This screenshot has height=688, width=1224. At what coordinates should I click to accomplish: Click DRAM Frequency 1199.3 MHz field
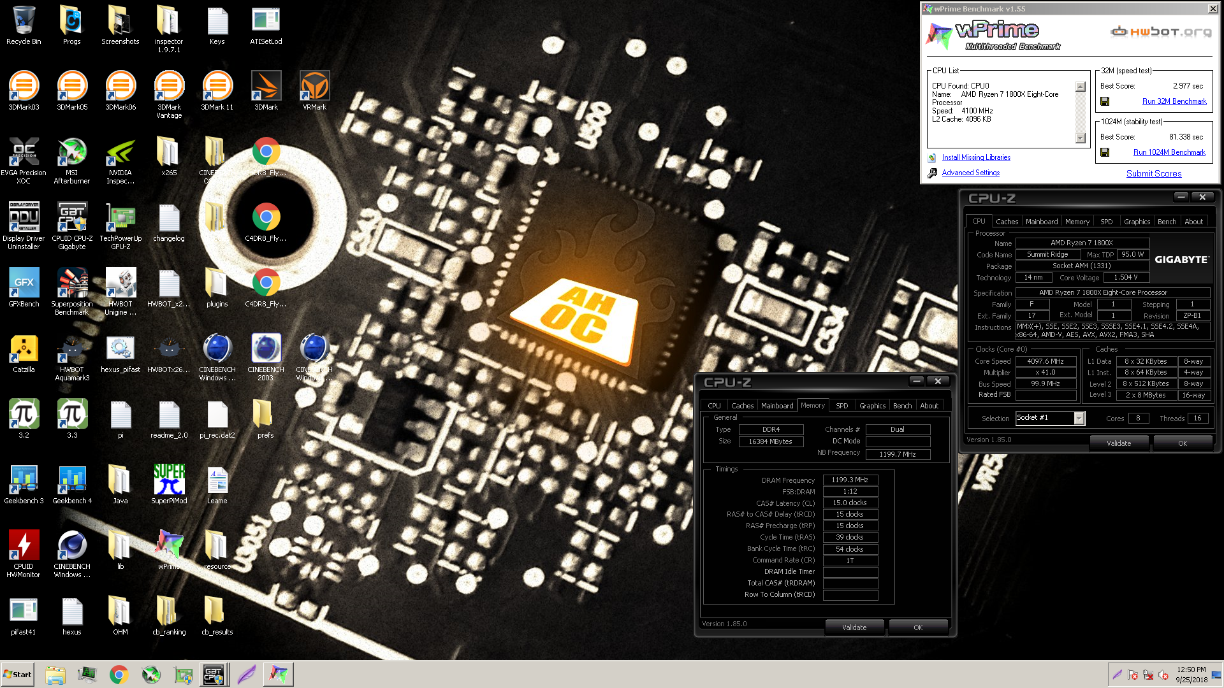[x=850, y=480]
